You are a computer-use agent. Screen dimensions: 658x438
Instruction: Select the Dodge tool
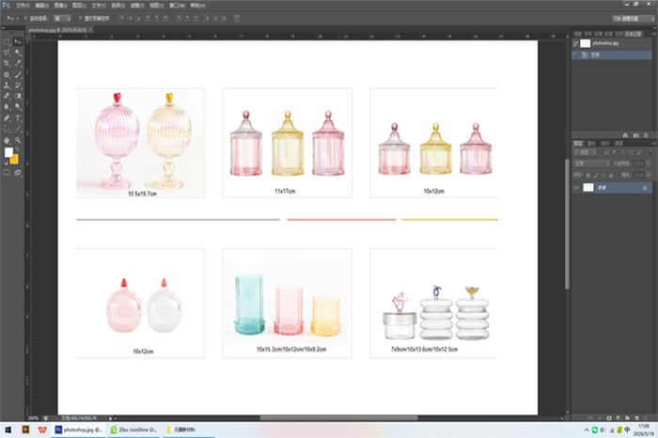pos(18,107)
